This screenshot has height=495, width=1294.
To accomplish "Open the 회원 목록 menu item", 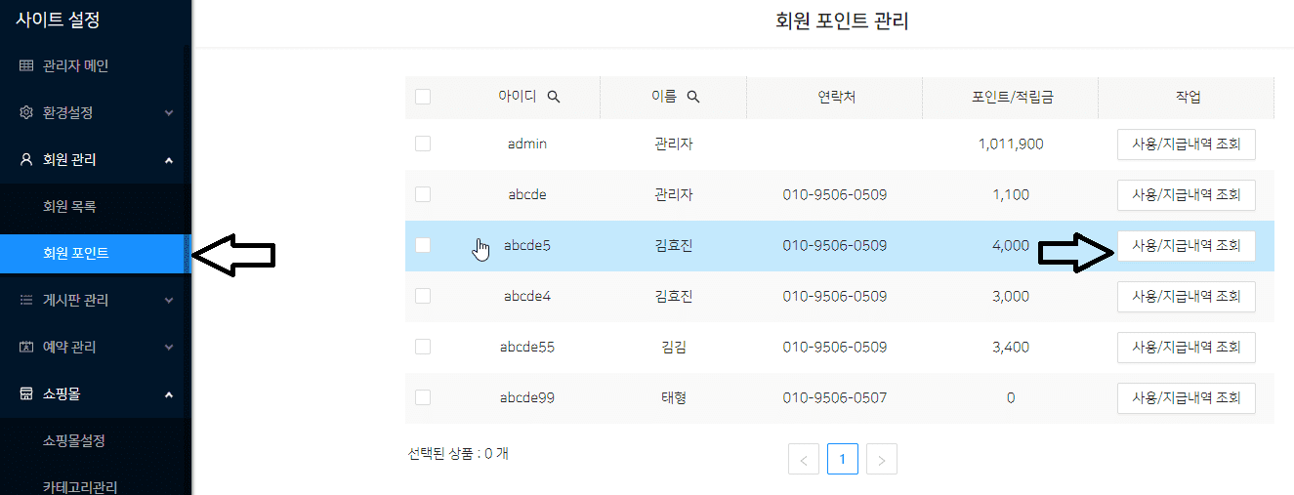I will 69,206.
